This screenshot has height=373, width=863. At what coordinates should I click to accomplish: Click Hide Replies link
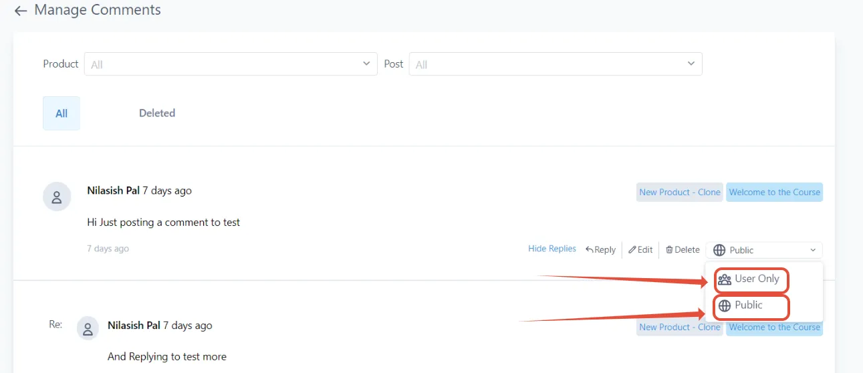[552, 249]
